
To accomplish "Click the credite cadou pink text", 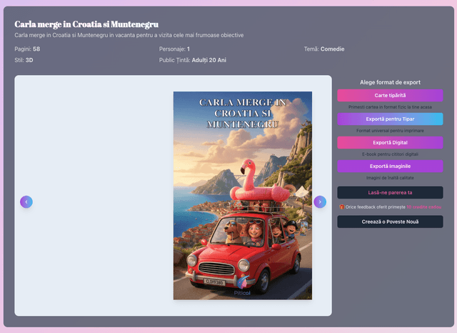I will pos(424,207).
